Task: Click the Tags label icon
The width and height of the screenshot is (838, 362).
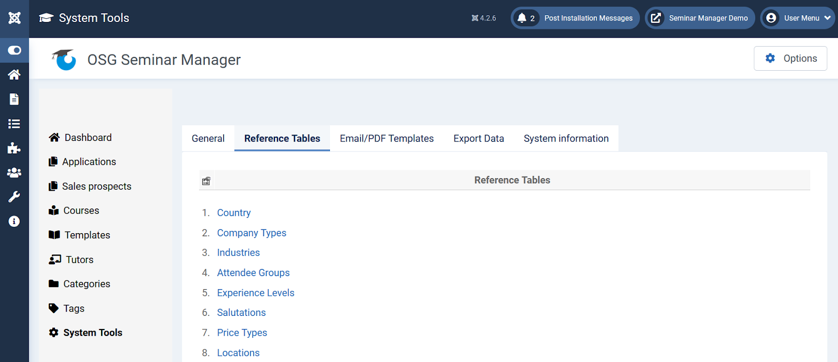Action: 53,308
